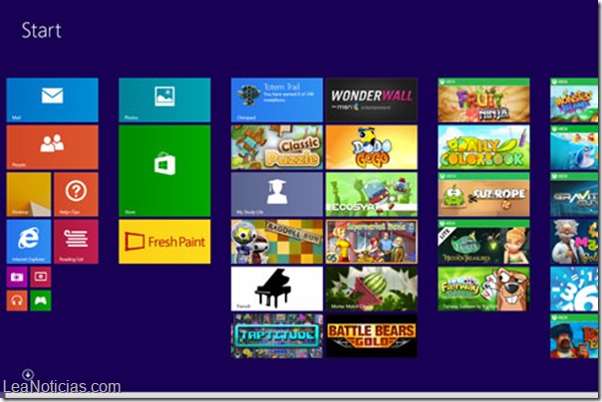
Task: Launch the Fresh Paint tile
Action: point(164,242)
